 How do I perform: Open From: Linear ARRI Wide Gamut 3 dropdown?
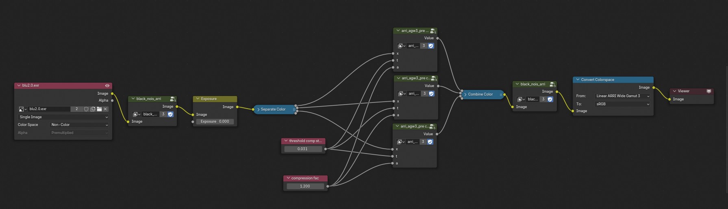pos(622,96)
